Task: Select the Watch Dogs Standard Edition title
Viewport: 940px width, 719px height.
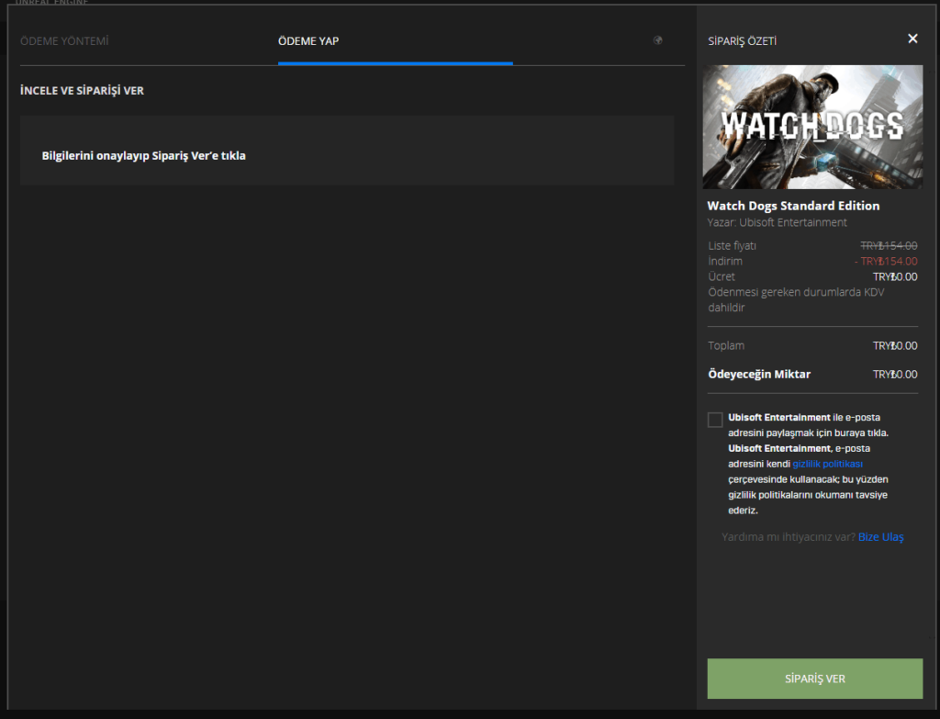Action: click(x=793, y=206)
